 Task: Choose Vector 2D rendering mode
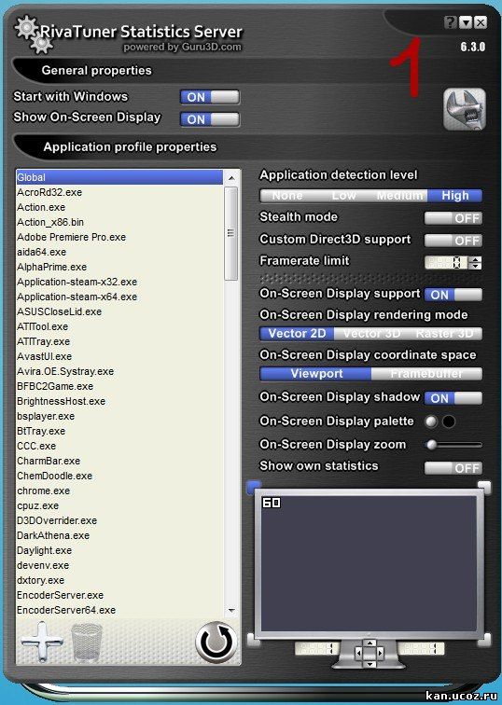pyautogui.click(x=297, y=334)
